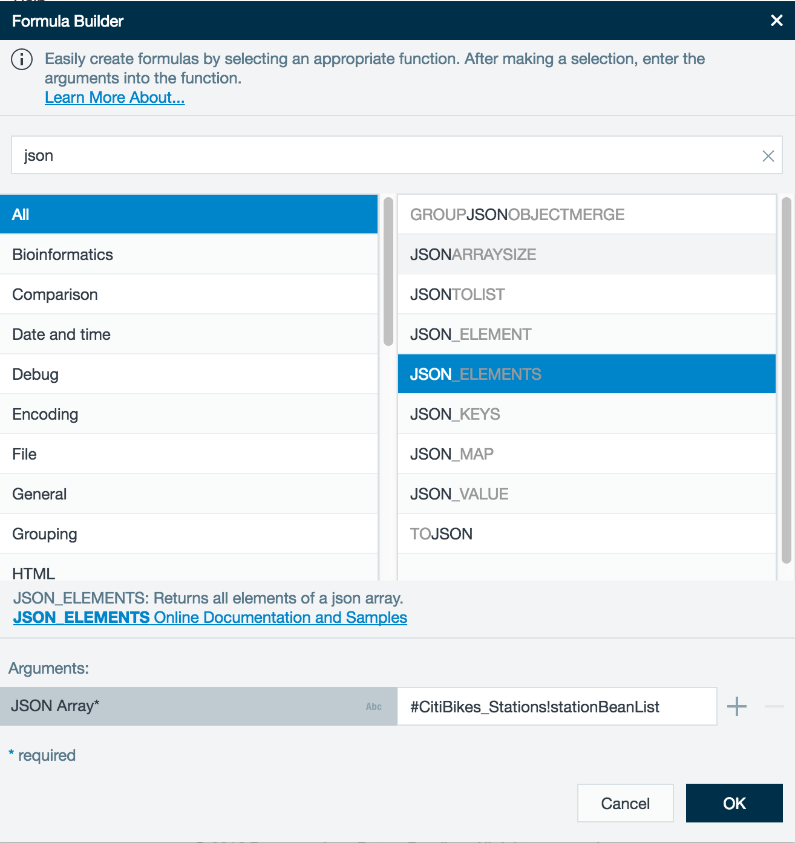Select the Grouping category
795x843 pixels.
click(189, 534)
